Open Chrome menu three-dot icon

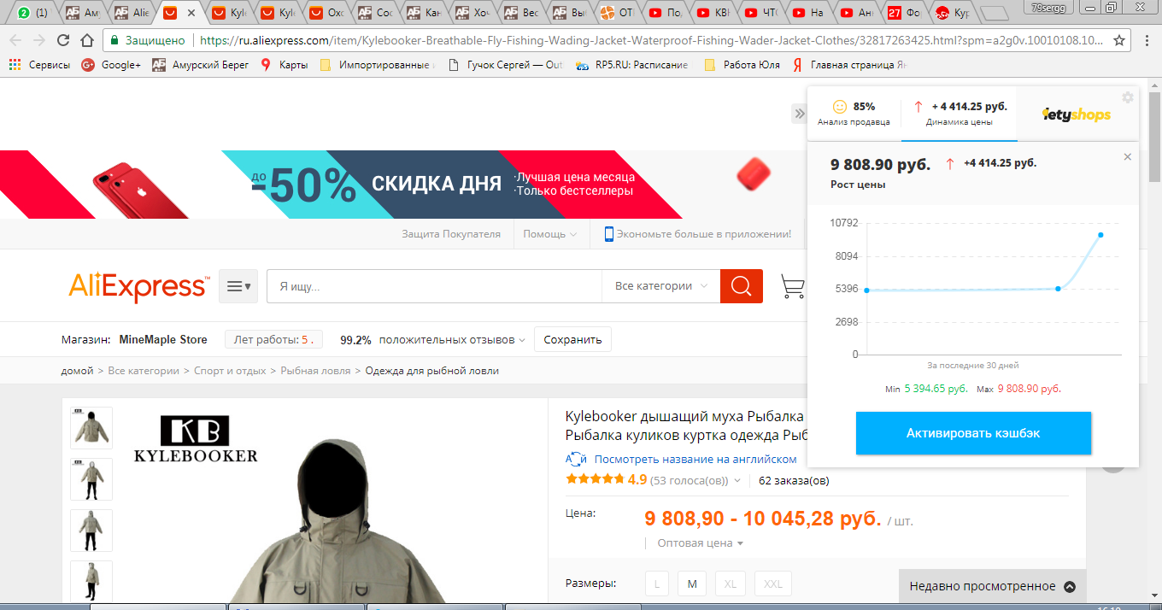click(x=1147, y=40)
